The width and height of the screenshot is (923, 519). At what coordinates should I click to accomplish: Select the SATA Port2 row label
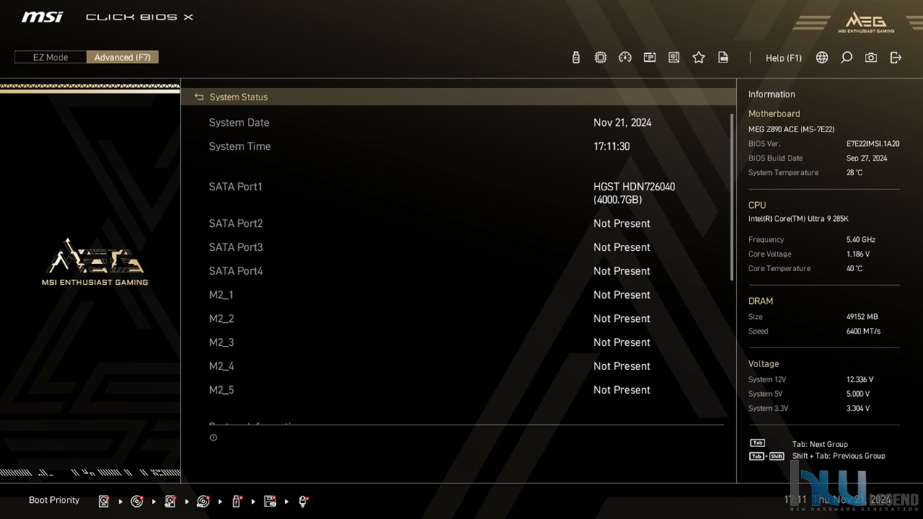235,224
